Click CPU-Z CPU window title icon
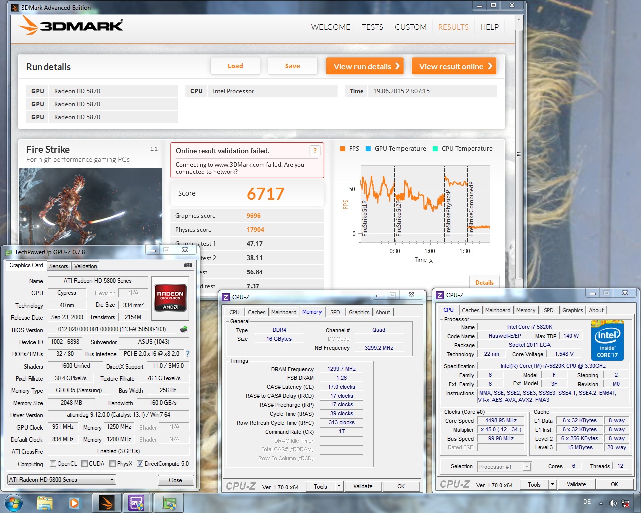Viewport: 641px width, 513px height. (x=440, y=295)
